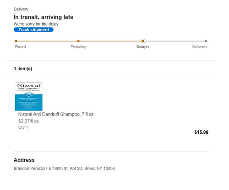Screen dimensions: 229x190
Task: Click the Qty 1 quantity text
Action: click(23, 127)
